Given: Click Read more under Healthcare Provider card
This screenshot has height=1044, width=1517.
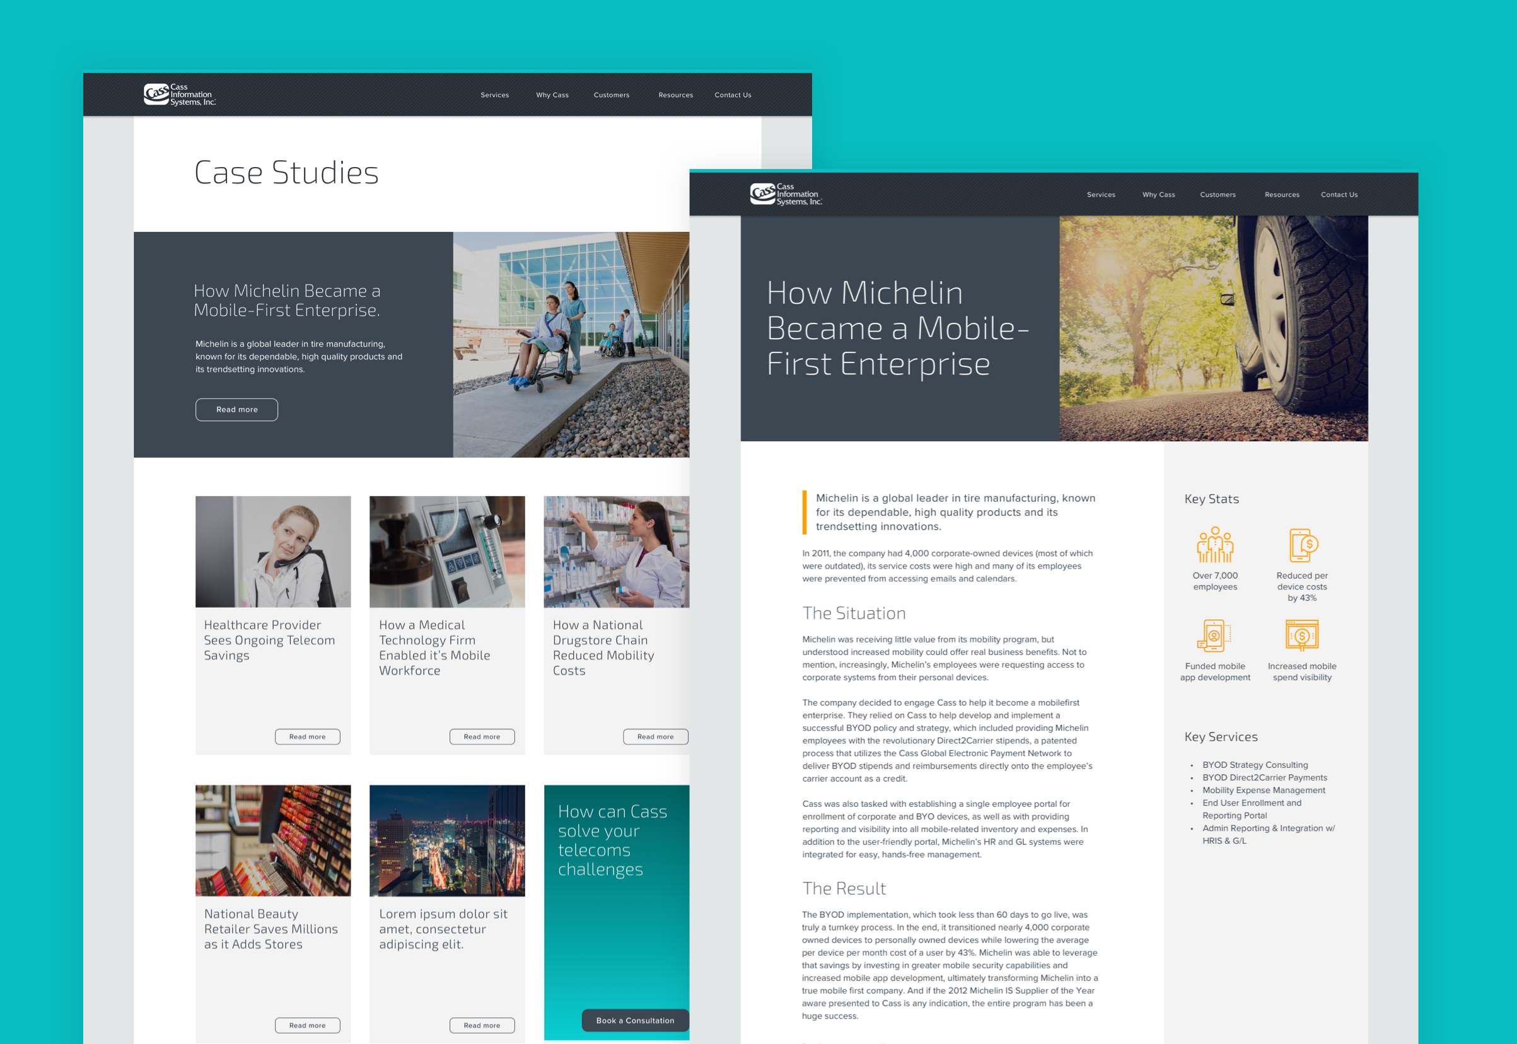Looking at the screenshot, I should click(x=307, y=736).
